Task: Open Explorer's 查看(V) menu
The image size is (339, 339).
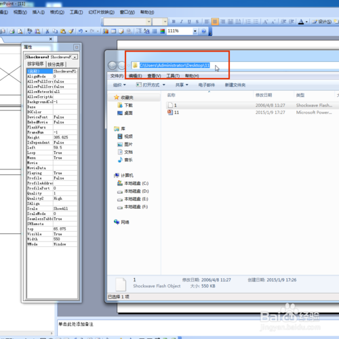Action: [x=154, y=76]
